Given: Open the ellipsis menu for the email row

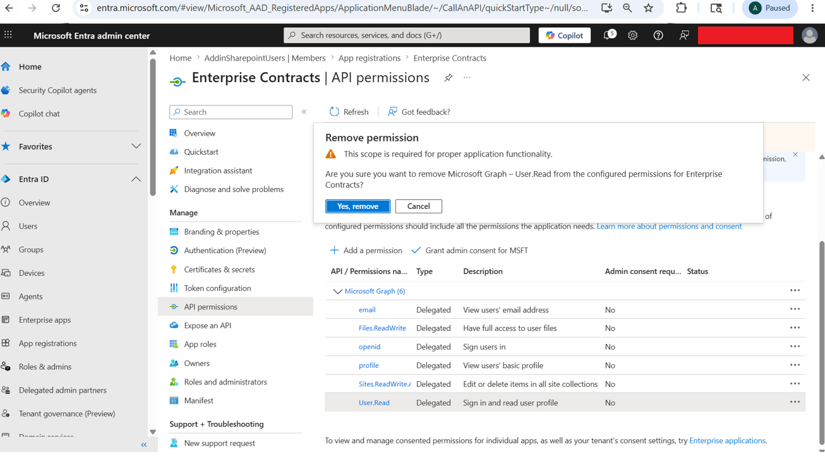Looking at the screenshot, I should [795, 309].
